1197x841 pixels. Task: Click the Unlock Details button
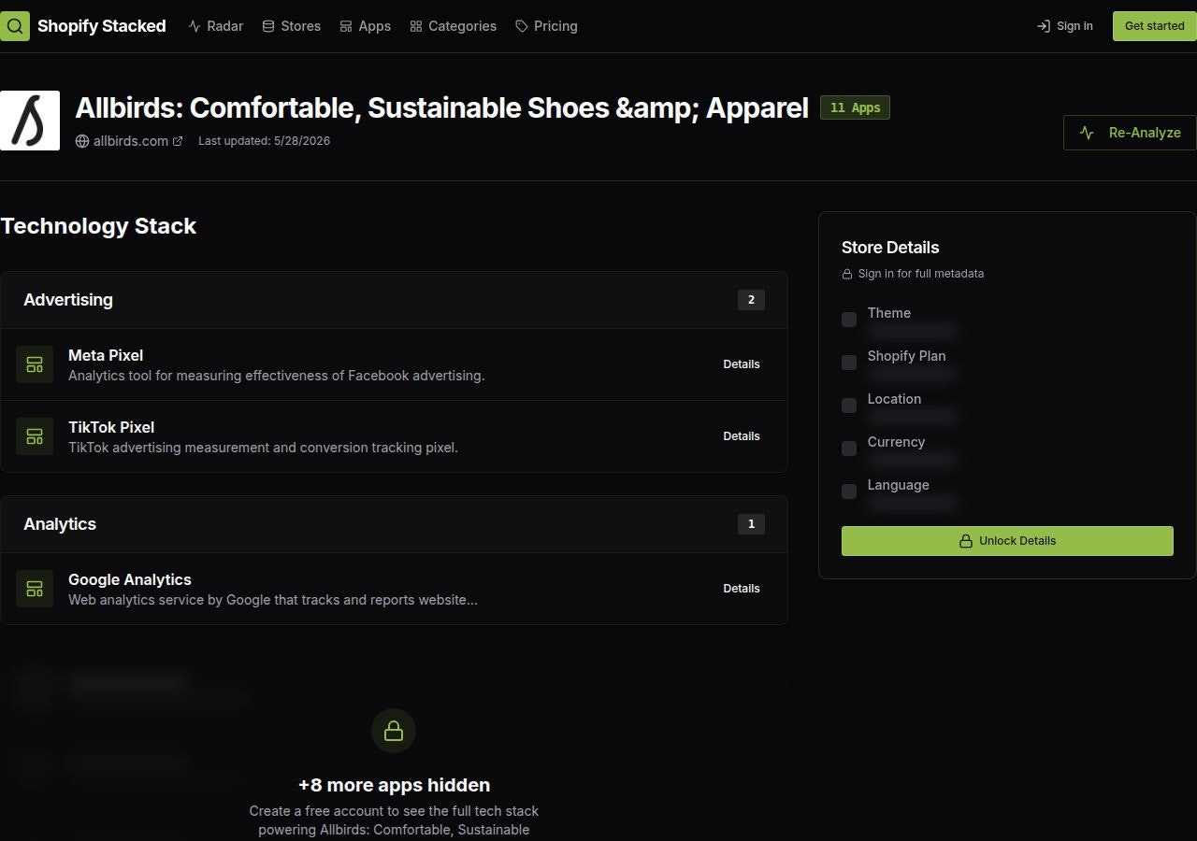click(1007, 541)
